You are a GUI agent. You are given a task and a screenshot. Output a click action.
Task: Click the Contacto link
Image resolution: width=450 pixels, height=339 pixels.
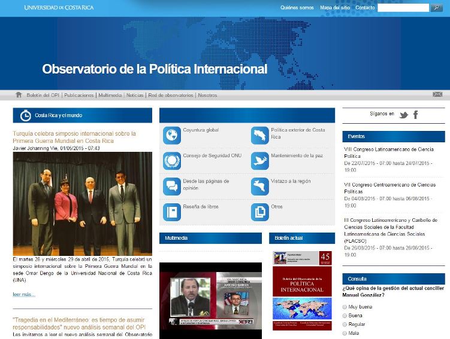[365, 8]
